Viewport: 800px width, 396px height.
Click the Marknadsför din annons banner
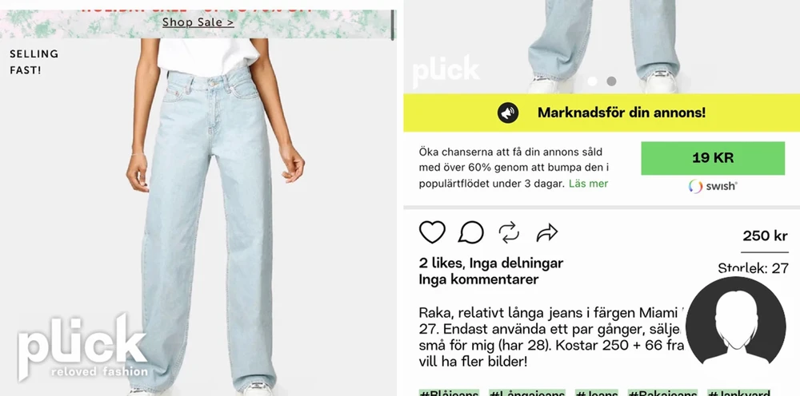[x=602, y=113]
